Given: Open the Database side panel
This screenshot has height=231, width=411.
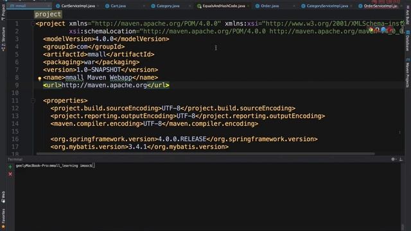Looking at the screenshot, I should pos(408,41).
